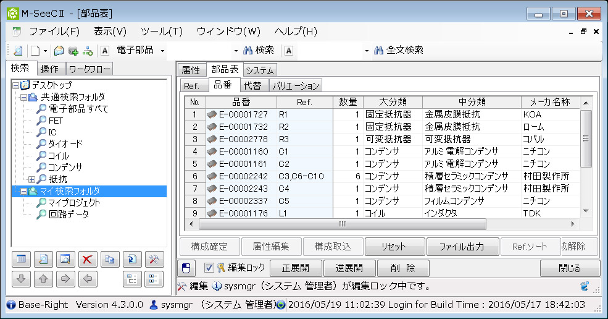Click the parts table horizontal scrollbar thumb
Image resolution: width=608 pixels, height=319 pixels.
343,224
